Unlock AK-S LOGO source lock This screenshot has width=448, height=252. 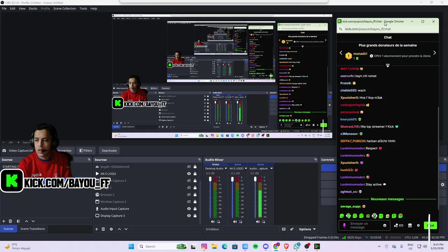pyautogui.click(x=195, y=174)
